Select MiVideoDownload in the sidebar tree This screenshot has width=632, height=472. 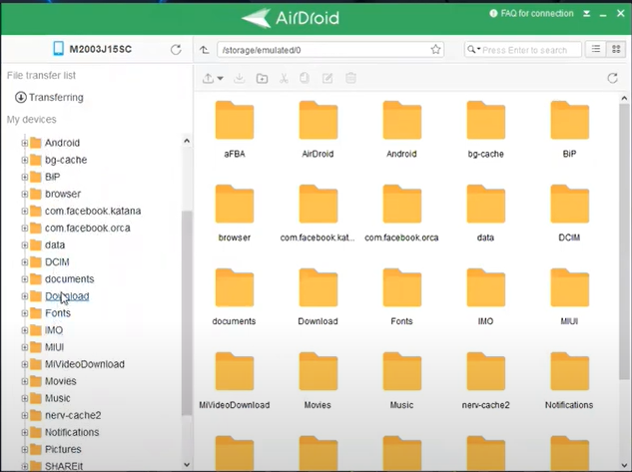click(x=85, y=364)
